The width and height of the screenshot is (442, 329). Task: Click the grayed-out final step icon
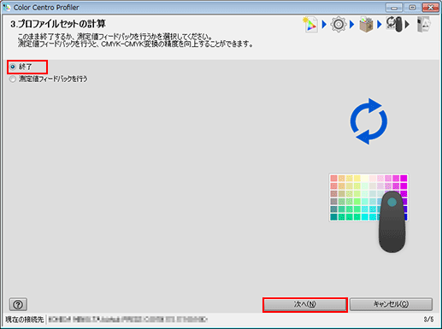pyautogui.click(x=423, y=25)
